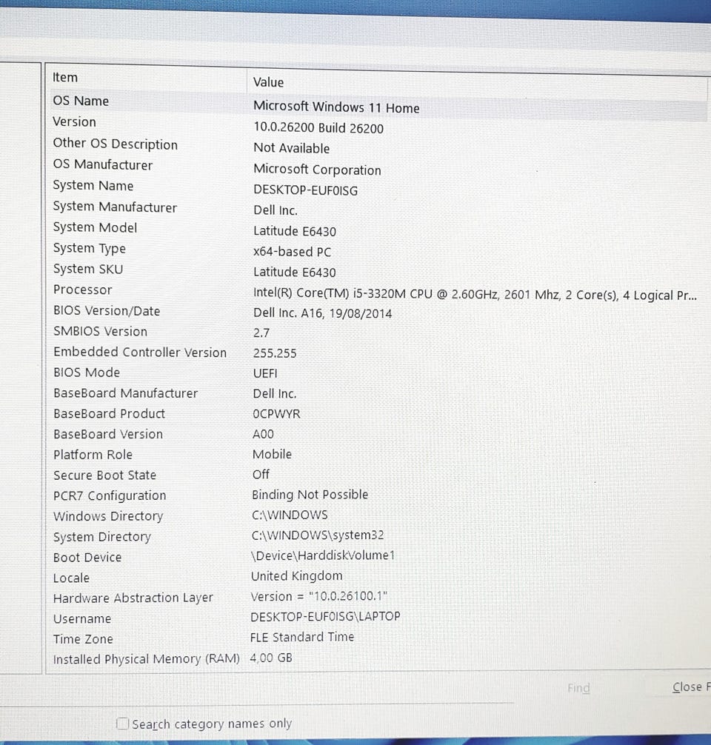Select the value Microsoft Windows 11 Home
Viewport: 711px width, 745px height.
(336, 107)
